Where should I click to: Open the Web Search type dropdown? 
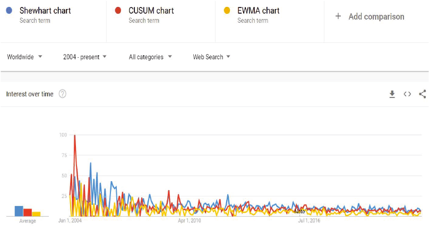[211, 57]
